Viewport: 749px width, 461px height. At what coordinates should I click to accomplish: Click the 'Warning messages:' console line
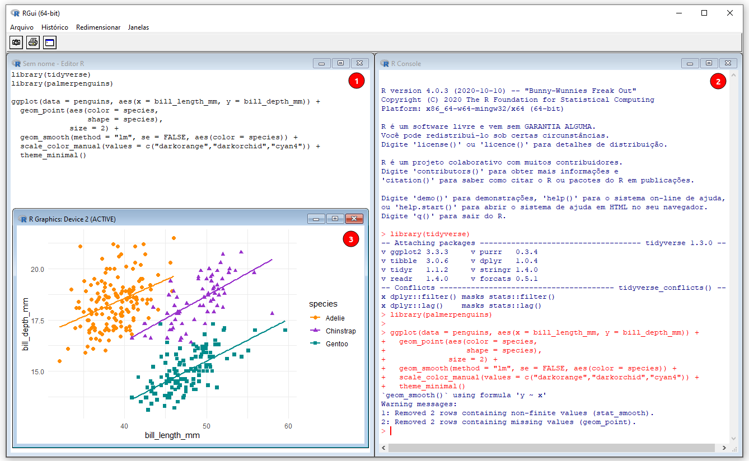click(419, 404)
